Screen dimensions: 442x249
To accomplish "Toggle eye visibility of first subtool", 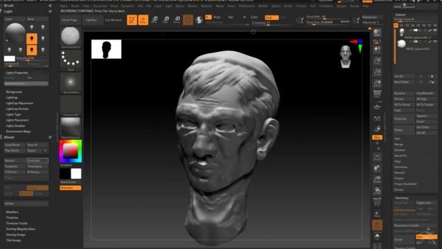I will click(x=435, y=30).
